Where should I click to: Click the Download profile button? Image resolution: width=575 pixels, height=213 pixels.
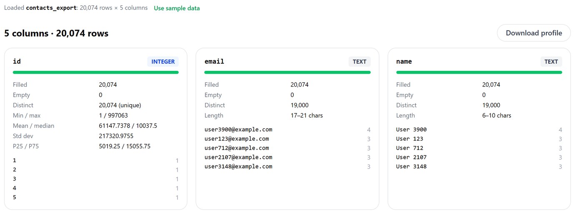[x=534, y=33]
